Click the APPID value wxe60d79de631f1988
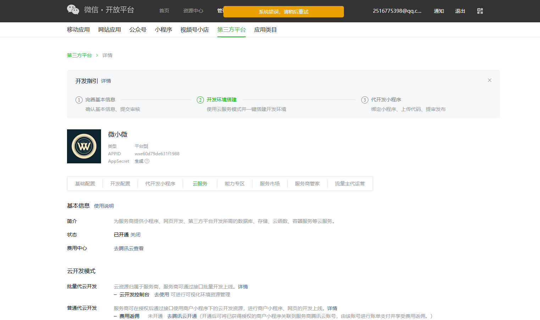The width and height of the screenshot is (540, 320). click(x=157, y=154)
